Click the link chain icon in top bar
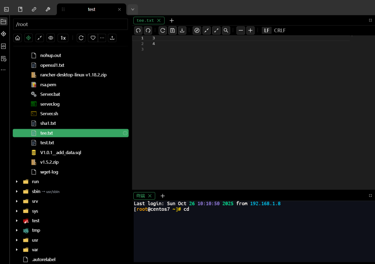The image size is (375, 264). pyautogui.click(x=34, y=9)
